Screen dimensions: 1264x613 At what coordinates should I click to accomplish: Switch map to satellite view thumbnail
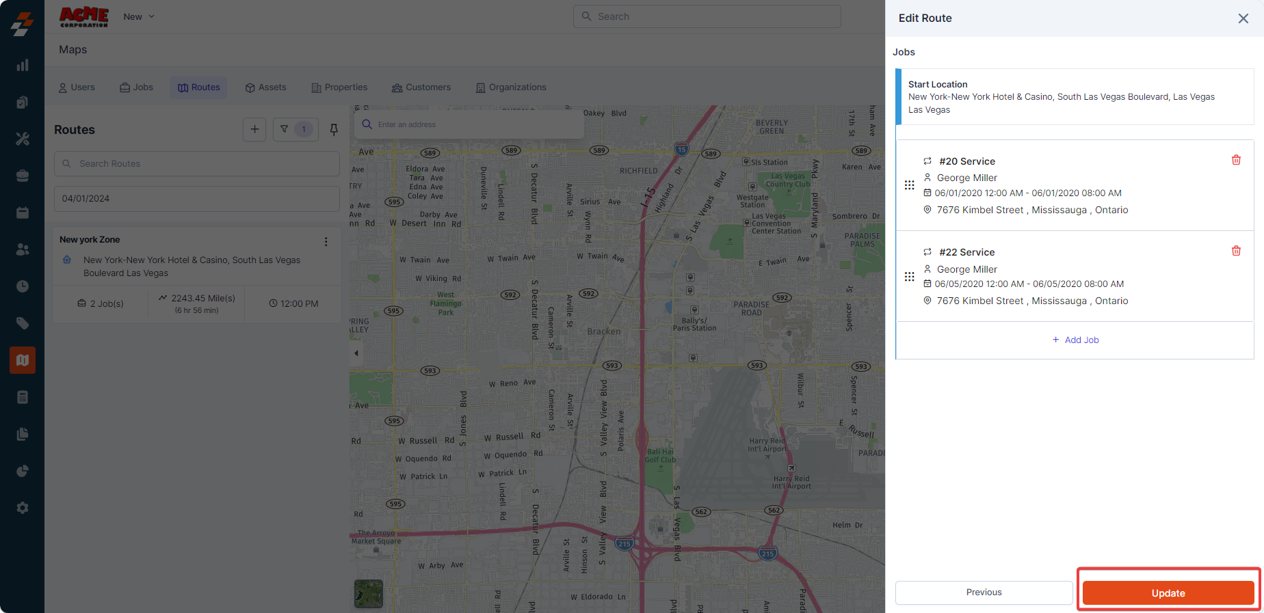(x=369, y=593)
